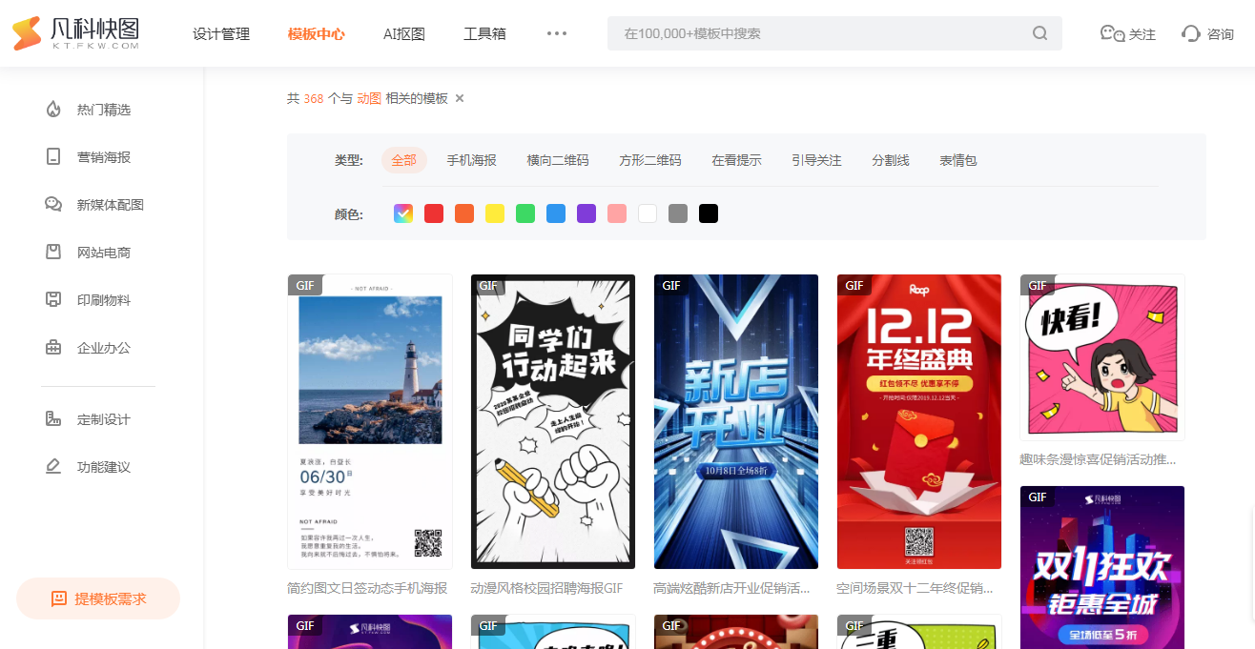Filter by 在看提示 type
Image resolution: width=1255 pixels, height=649 pixels.
click(736, 160)
